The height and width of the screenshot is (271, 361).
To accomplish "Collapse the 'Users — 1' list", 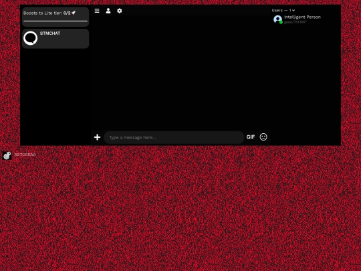I will pyautogui.click(x=283, y=10).
